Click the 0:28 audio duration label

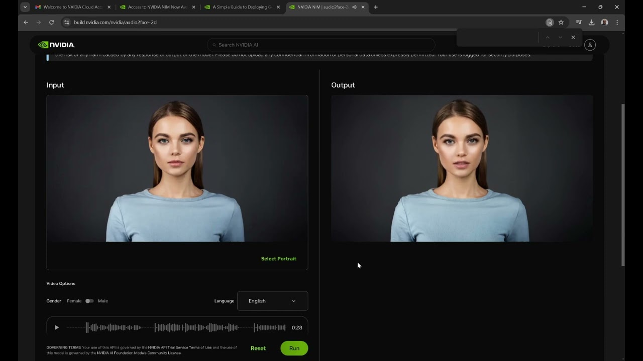pyautogui.click(x=297, y=327)
